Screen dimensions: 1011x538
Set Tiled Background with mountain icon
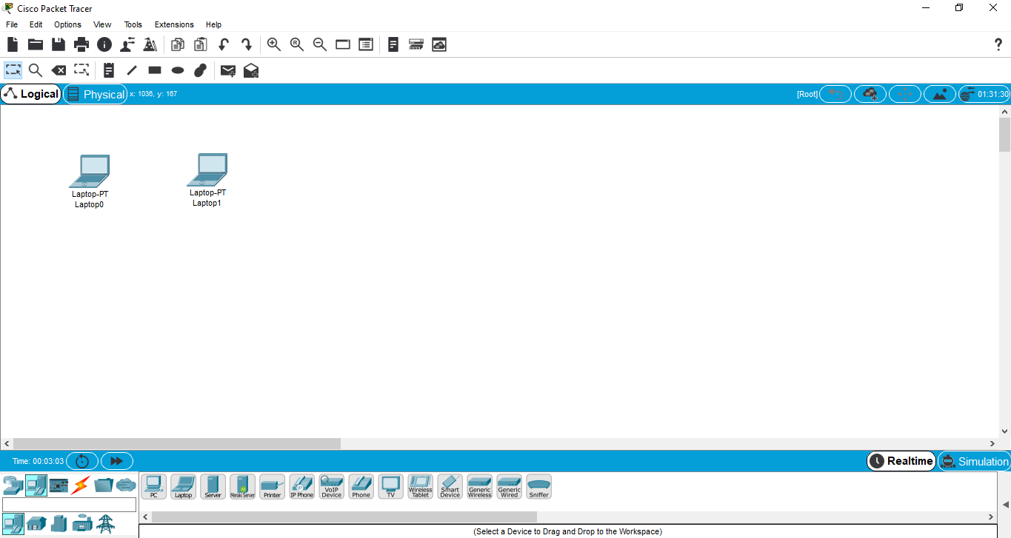click(x=940, y=94)
